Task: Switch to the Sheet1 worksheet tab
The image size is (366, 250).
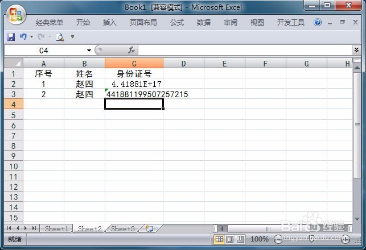Action: click(x=56, y=229)
